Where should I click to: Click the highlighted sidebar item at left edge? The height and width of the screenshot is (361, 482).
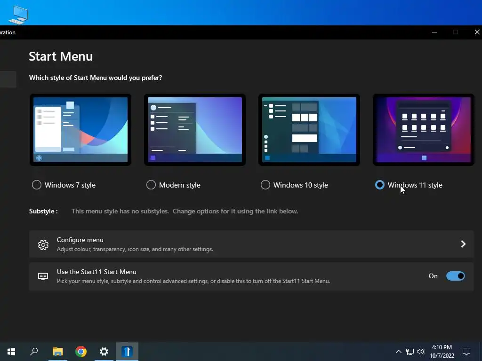(x=8, y=79)
